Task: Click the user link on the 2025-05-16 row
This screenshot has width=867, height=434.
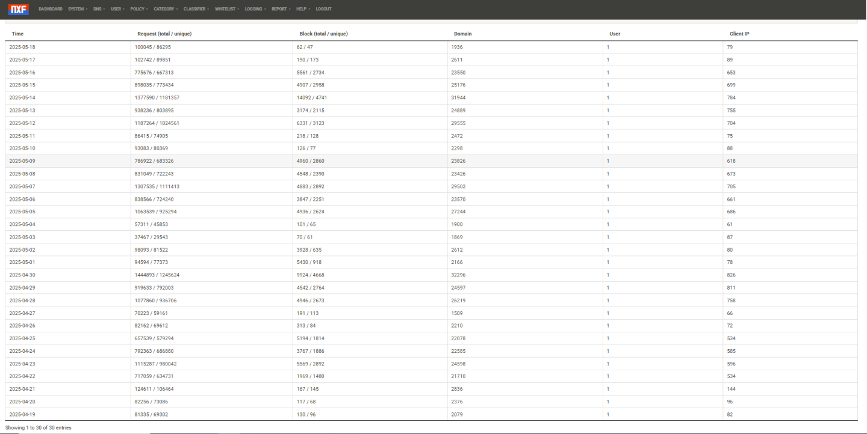Action: (x=608, y=72)
